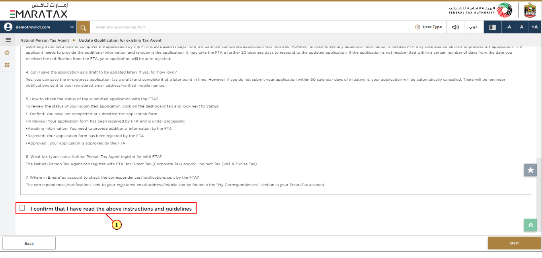Viewport: 542px width, 258px height.
Task: Click the 'Drafted' status description line
Action: coord(92,114)
